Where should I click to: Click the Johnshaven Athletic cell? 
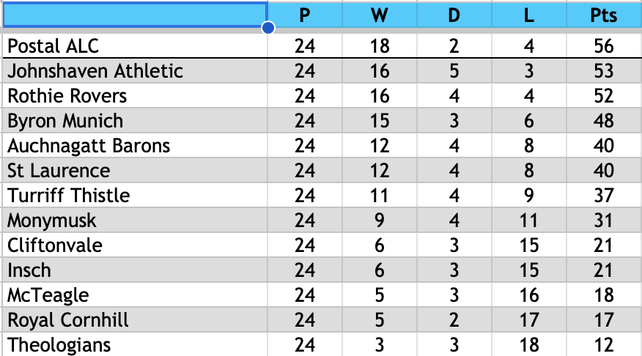pos(135,71)
